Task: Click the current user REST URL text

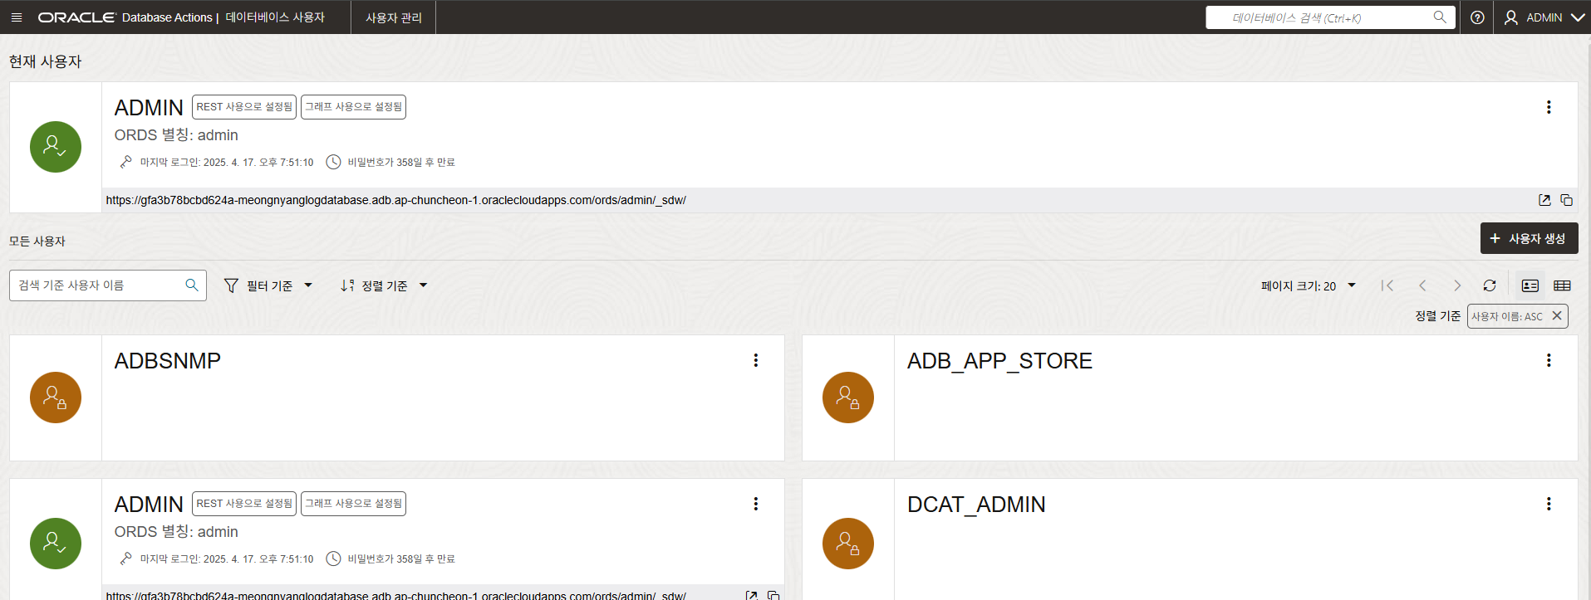Action: coord(396,200)
